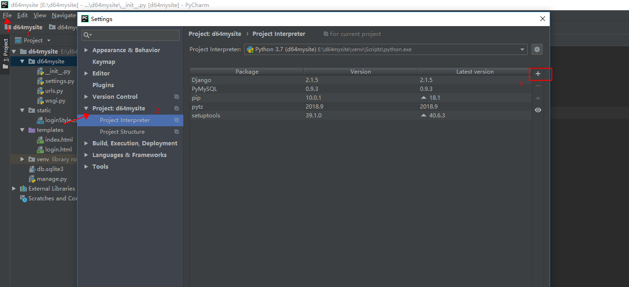The height and width of the screenshot is (287, 629).
Task: Open the Plugins settings page
Action: click(x=103, y=85)
